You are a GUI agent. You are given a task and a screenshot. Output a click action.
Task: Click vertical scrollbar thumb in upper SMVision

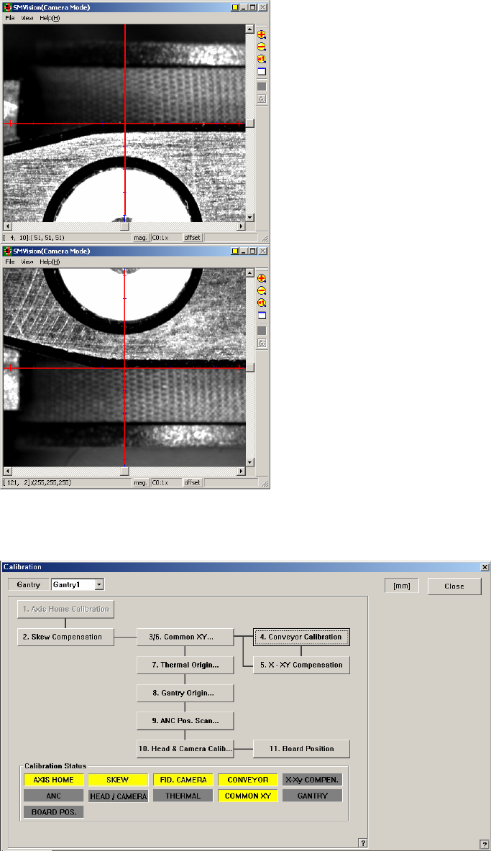point(250,123)
